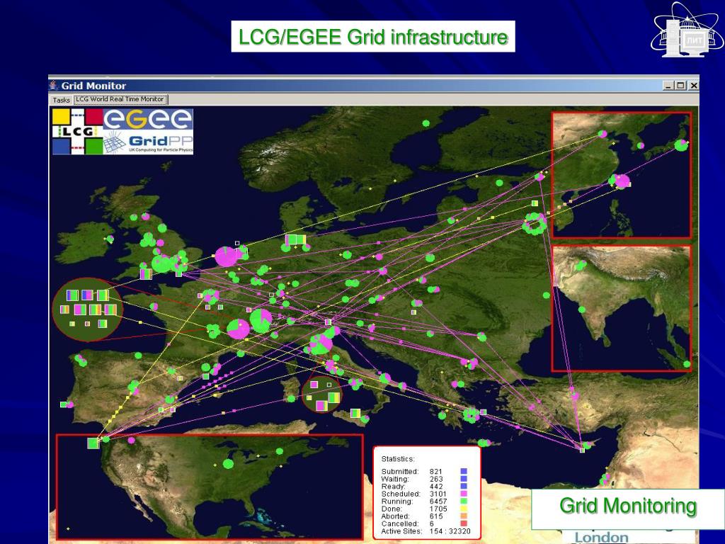The image size is (725, 544).
Task: Click the red Cancelled color swatch
Action: tap(464, 523)
